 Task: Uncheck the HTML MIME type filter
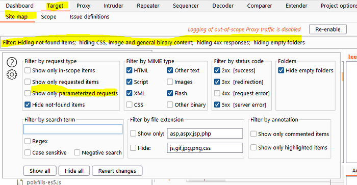[130, 70]
